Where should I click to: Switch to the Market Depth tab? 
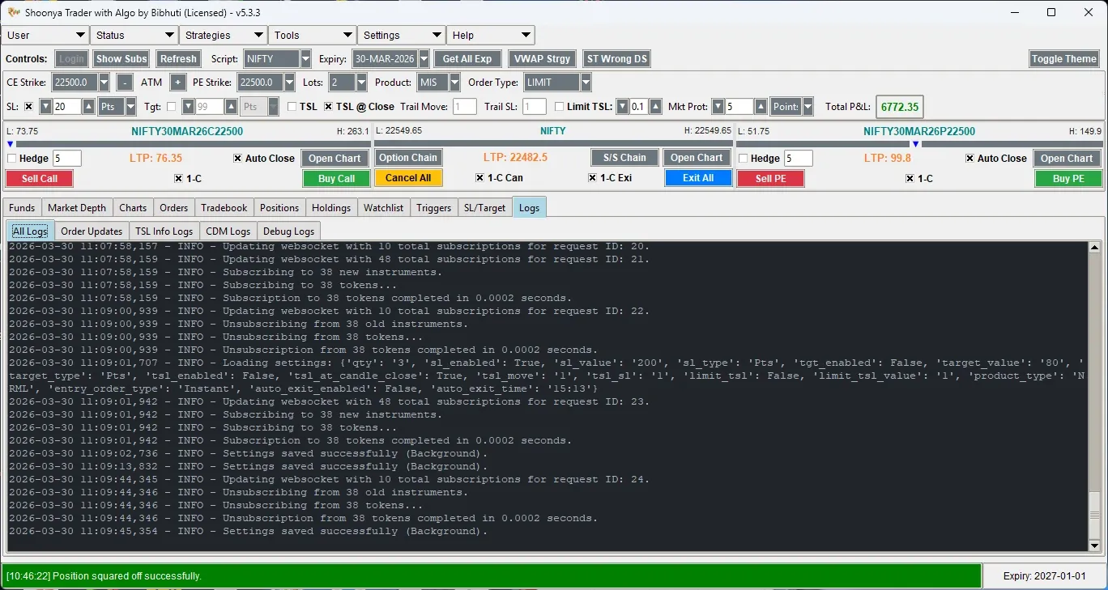(x=77, y=208)
